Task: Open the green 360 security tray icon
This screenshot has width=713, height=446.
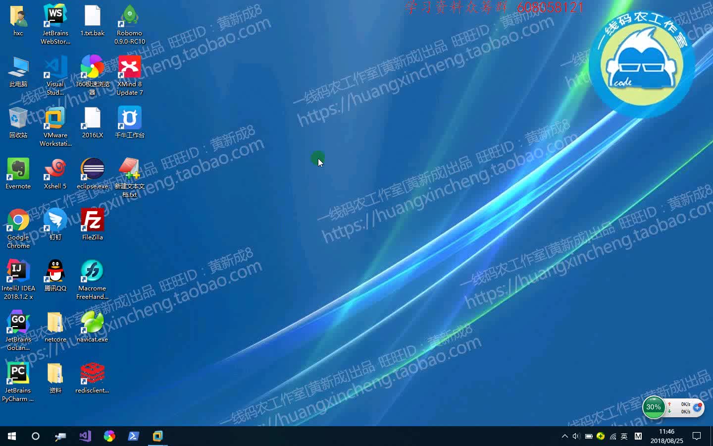Action: click(601, 436)
